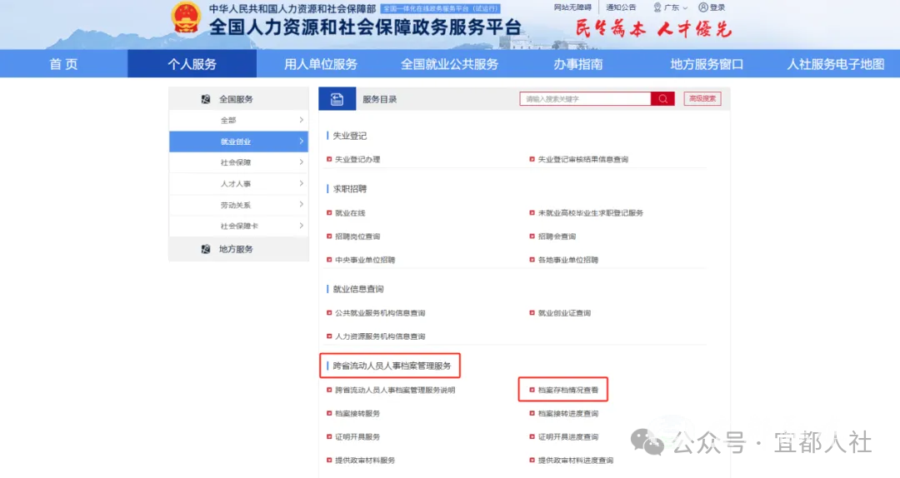Expand the 劳动关系 category chevron
The image size is (900, 478).
click(x=302, y=205)
